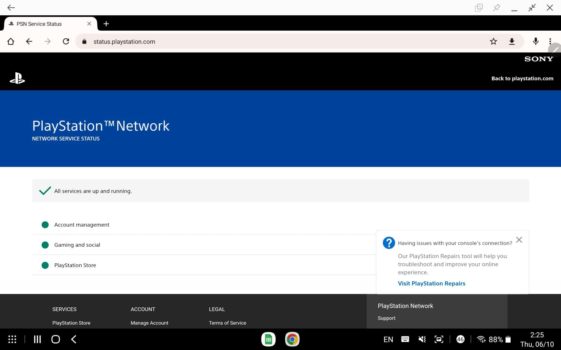561x350 pixels.
Task: Reload the PSN status page
Action: 66,41
